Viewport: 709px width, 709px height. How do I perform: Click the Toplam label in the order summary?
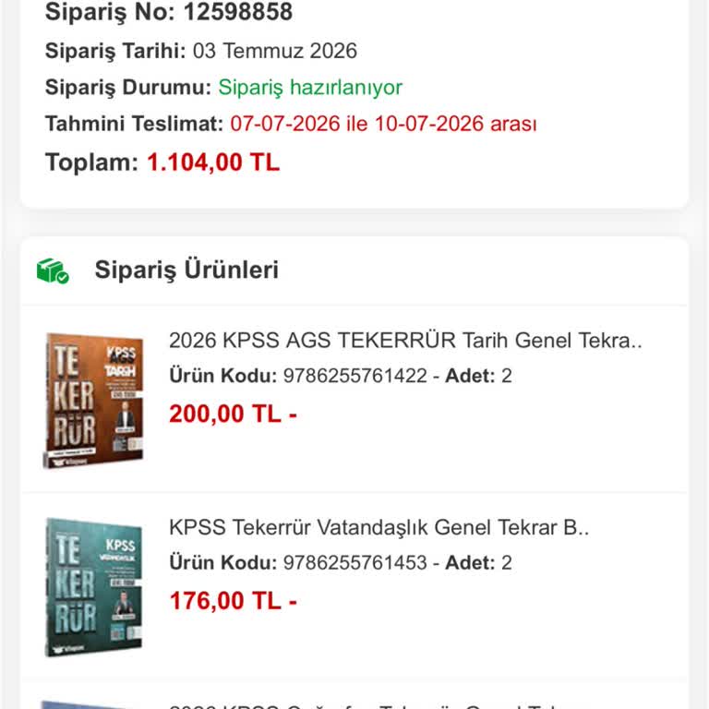(91, 162)
